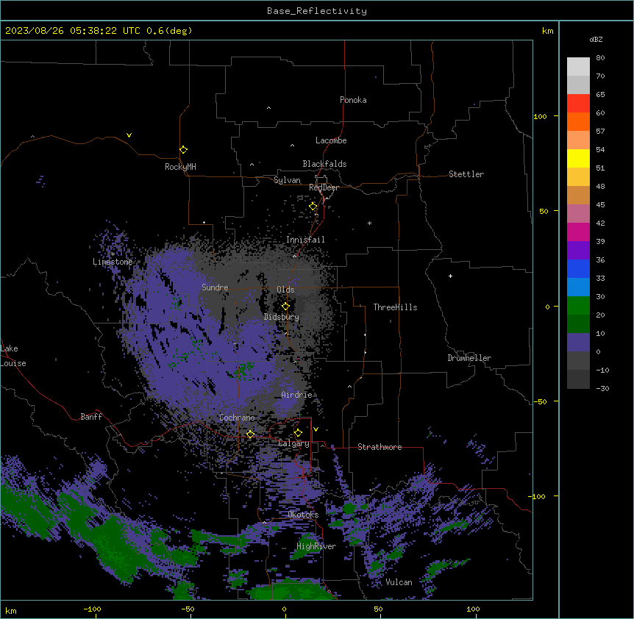Click the Didsbury label

tap(282, 317)
